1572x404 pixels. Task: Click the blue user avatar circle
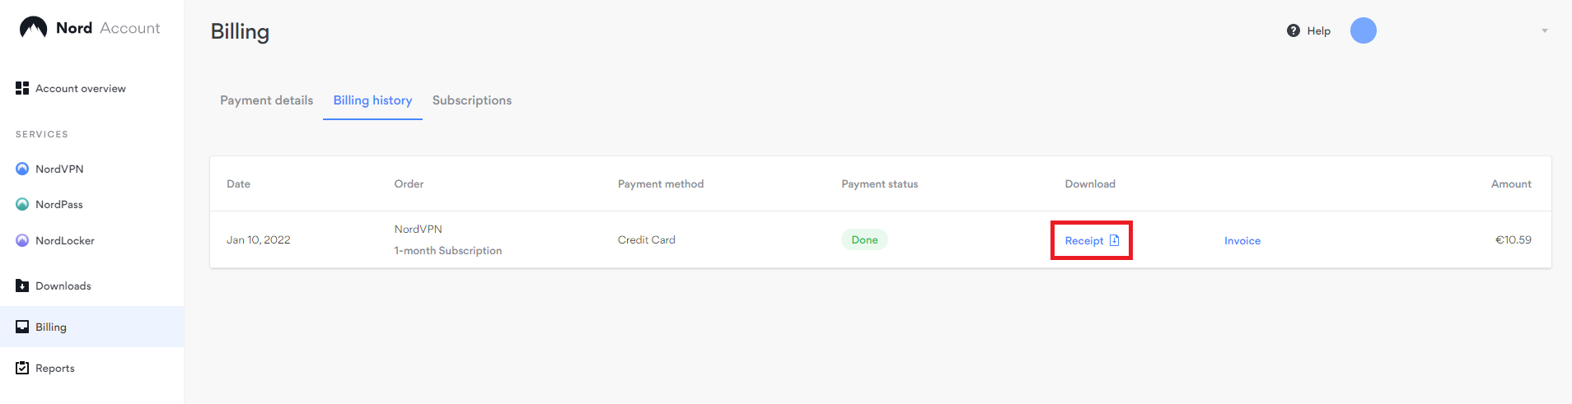tap(1364, 30)
